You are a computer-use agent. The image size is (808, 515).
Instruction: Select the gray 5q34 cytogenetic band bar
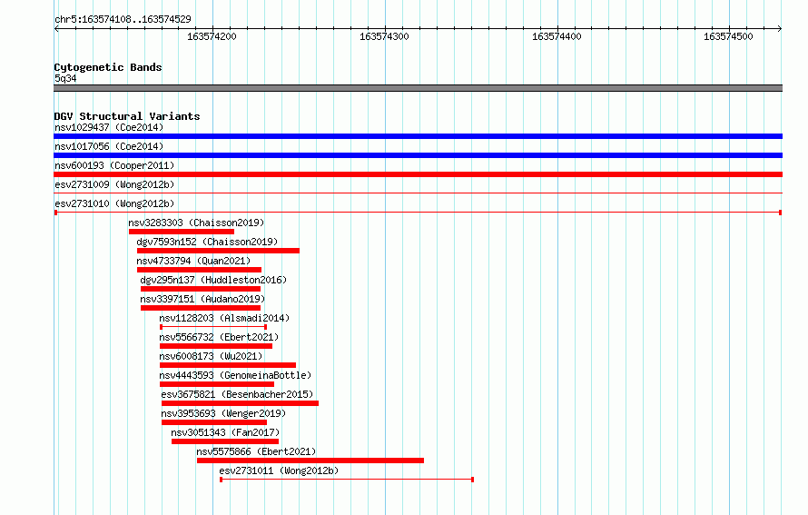pos(418,88)
